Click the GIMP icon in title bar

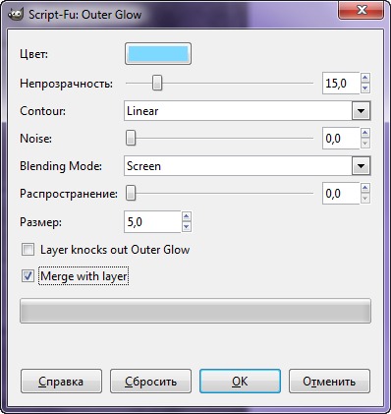click(16, 15)
